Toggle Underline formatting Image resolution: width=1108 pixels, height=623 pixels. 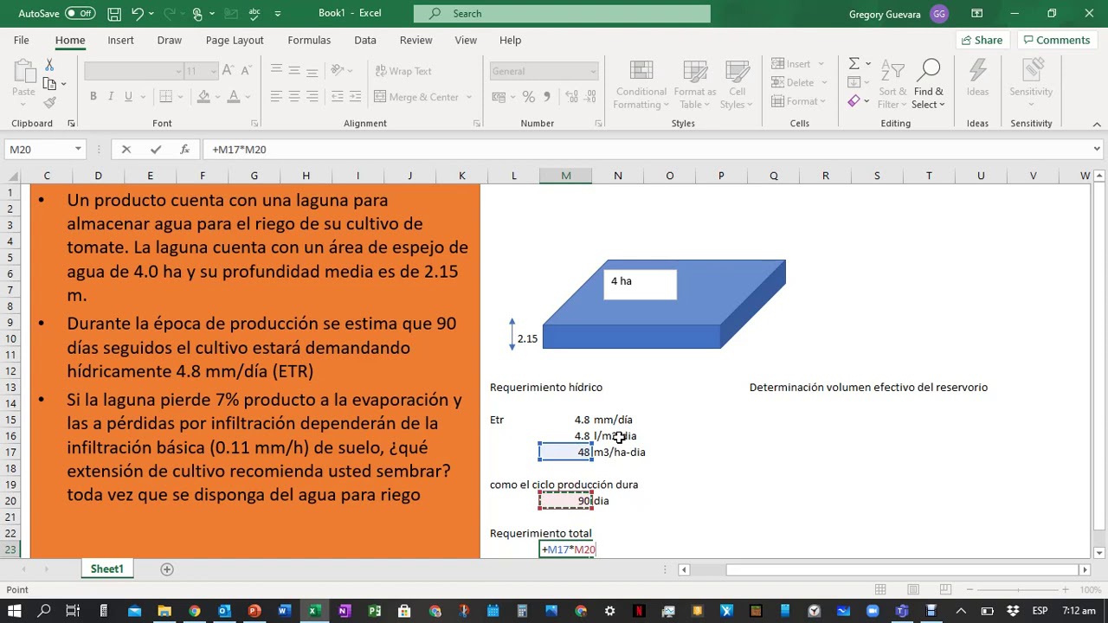pos(129,97)
